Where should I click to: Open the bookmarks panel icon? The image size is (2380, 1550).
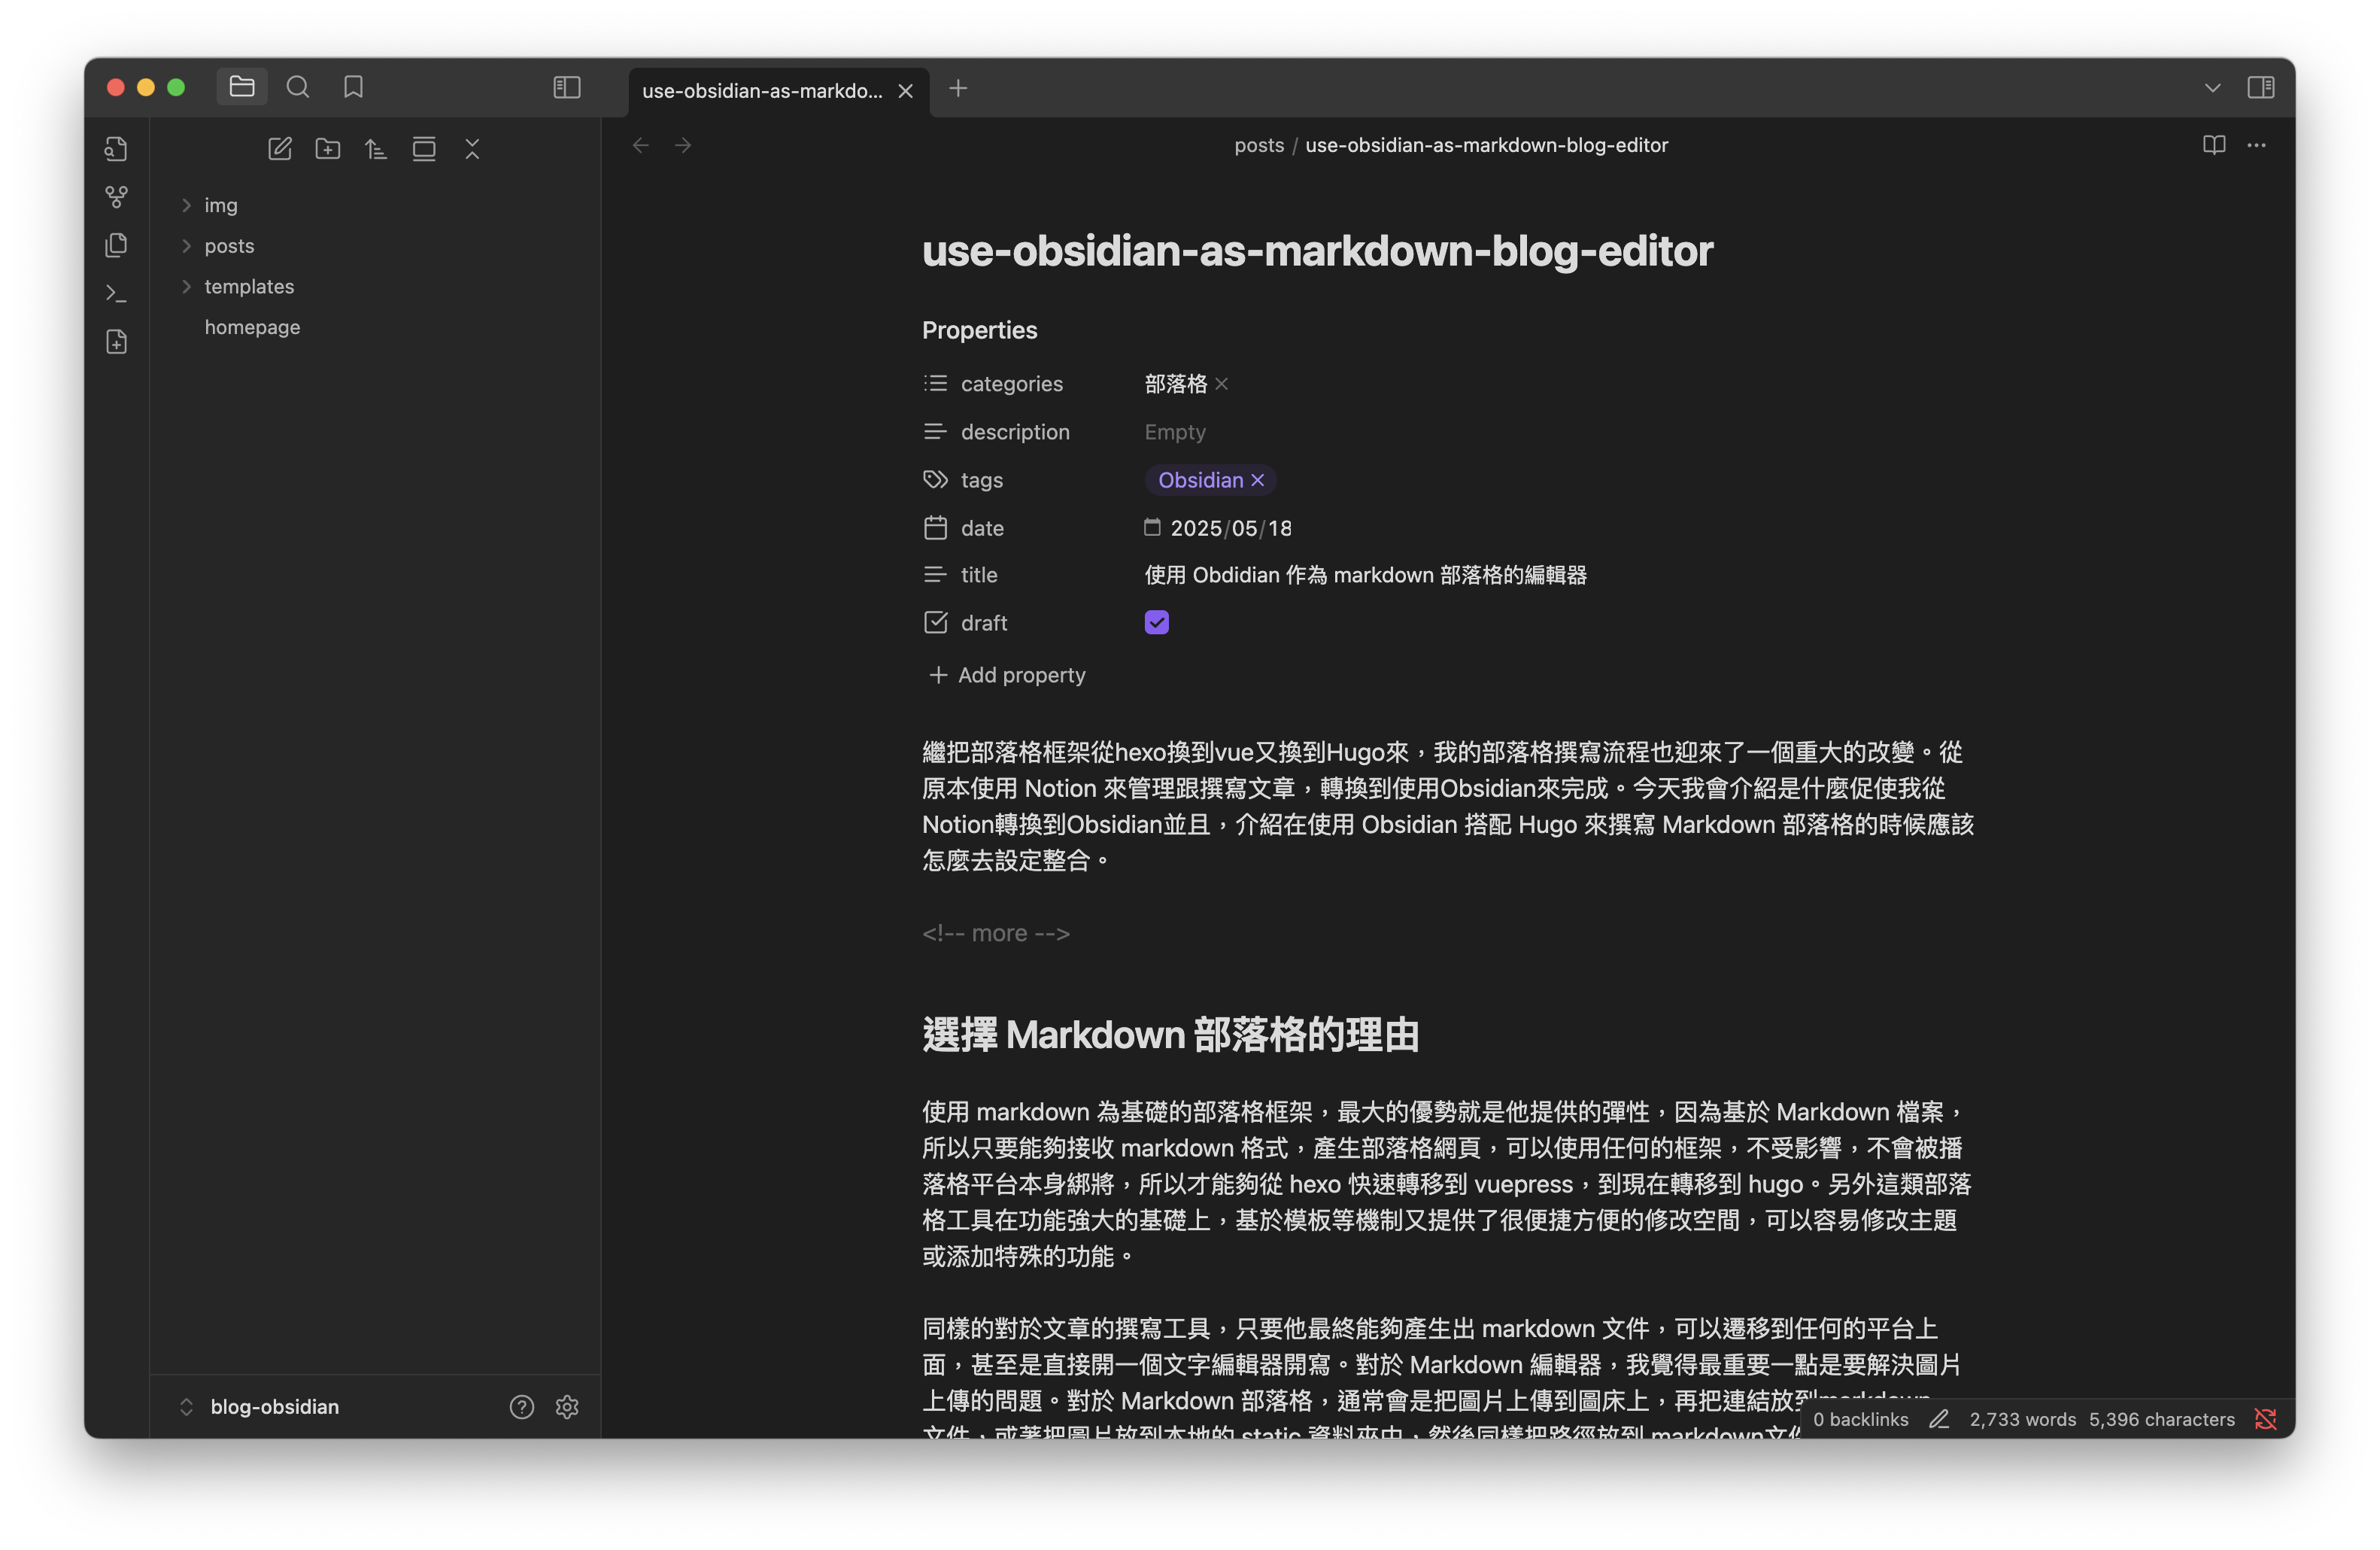[x=353, y=87]
